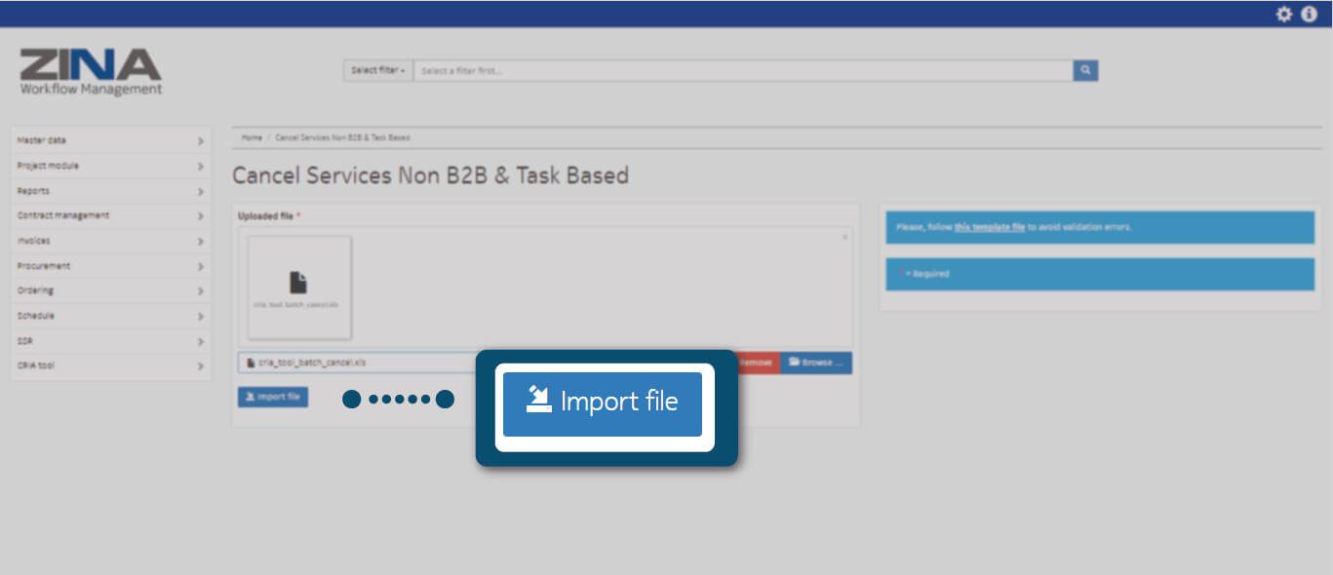Image resolution: width=1333 pixels, height=575 pixels.
Task: Select Procurement in the sidebar
Action: coord(110,266)
